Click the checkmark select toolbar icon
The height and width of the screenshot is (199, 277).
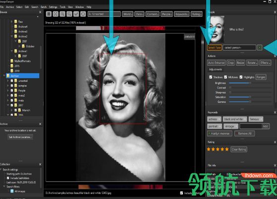tap(76, 14)
